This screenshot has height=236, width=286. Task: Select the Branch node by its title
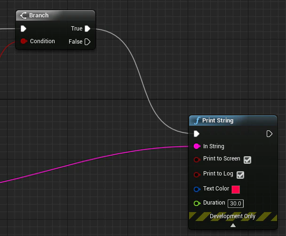coord(39,15)
